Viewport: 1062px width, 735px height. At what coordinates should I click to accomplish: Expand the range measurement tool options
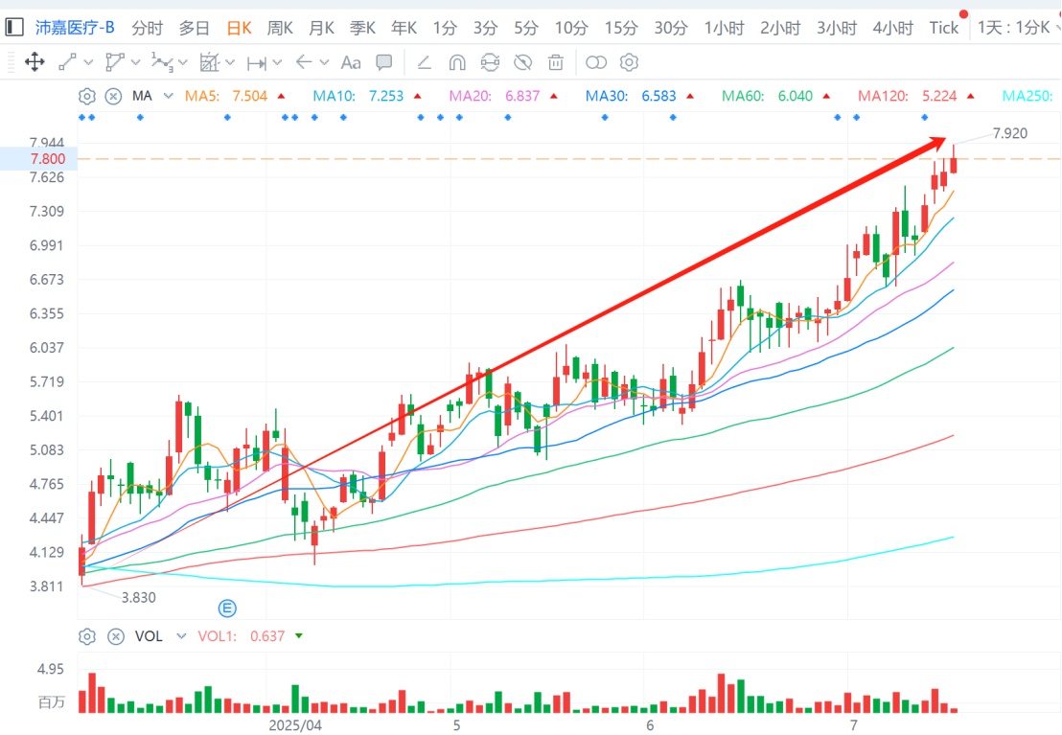[x=277, y=62]
